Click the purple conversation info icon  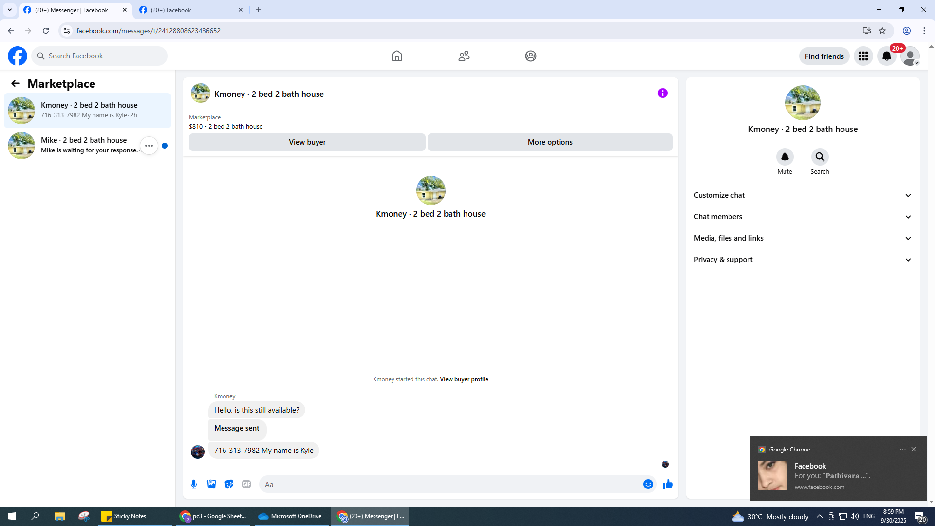tap(662, 93)
